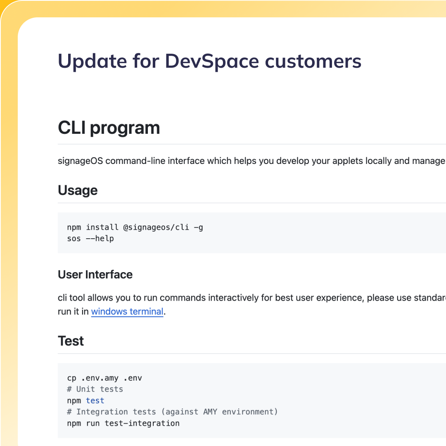The height and width of the screenshot is (446, 446).
Task: Click the "npm install @signageos/cli -g" code line
Action: 135,227
